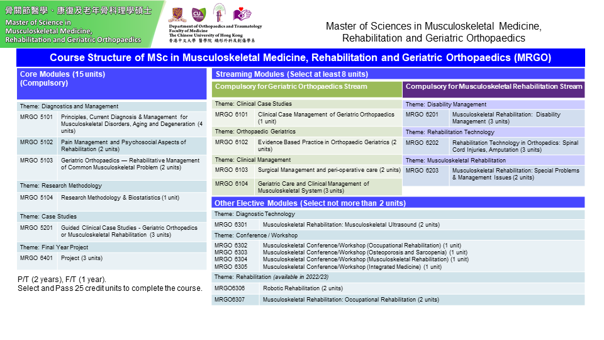The image size is (604, 340).
Task: Click the CU Medicine shield logo
Action: pyautogui.click(x=198, y=14)
